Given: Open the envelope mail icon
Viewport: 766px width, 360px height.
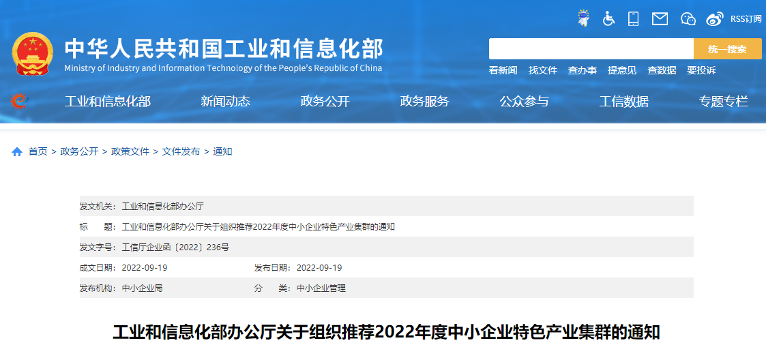Looking at the screenshot, I should click(660, 18).
